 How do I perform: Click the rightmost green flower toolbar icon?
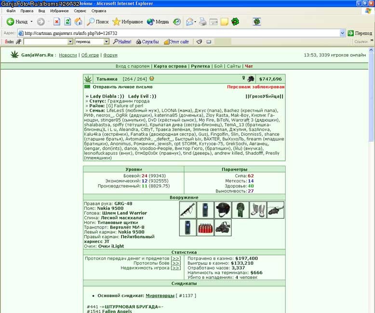(x=257, y=22)
